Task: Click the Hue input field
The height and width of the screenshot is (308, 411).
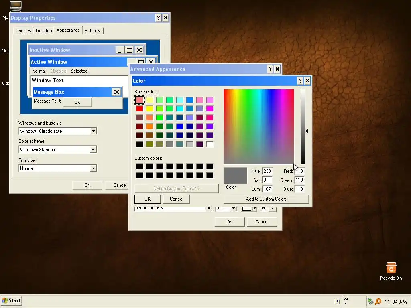Action: [267, 171]
